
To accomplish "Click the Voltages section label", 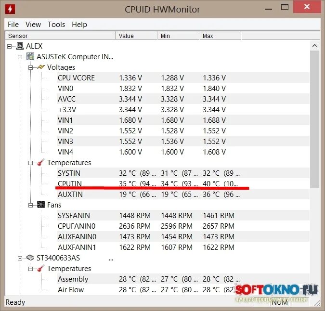I will pos(61,67).
